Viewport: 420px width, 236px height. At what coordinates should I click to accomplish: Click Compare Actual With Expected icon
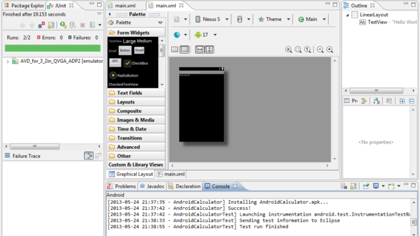(x=98, y=156)
